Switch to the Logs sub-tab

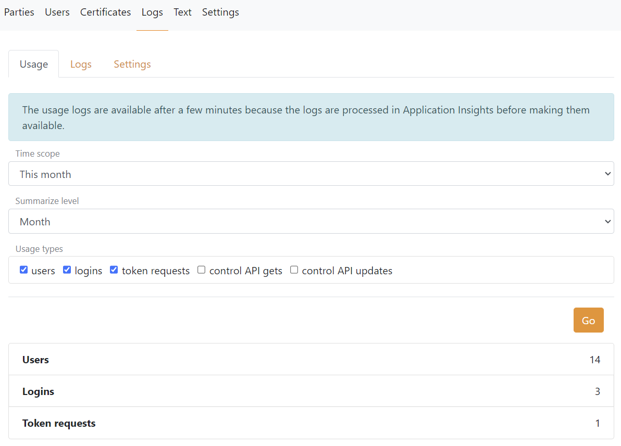(81, 63)
